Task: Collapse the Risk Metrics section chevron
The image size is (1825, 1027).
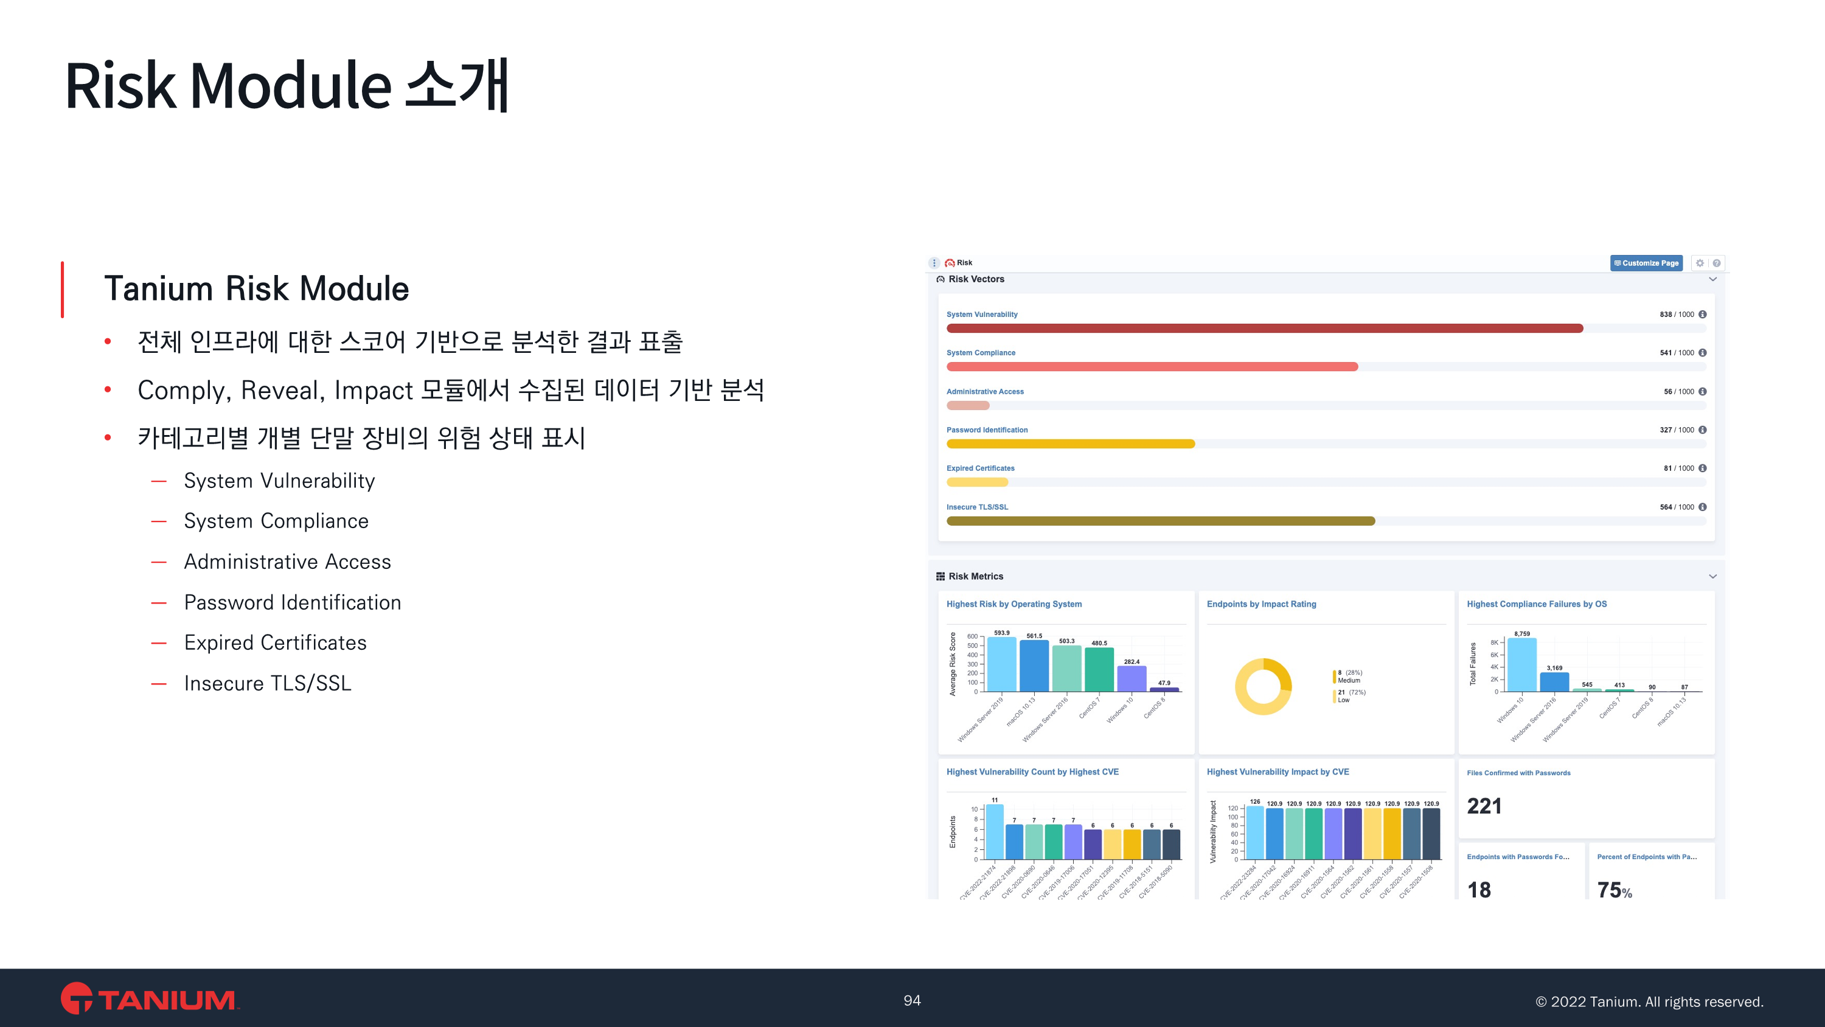Action: click(1712, 576)
